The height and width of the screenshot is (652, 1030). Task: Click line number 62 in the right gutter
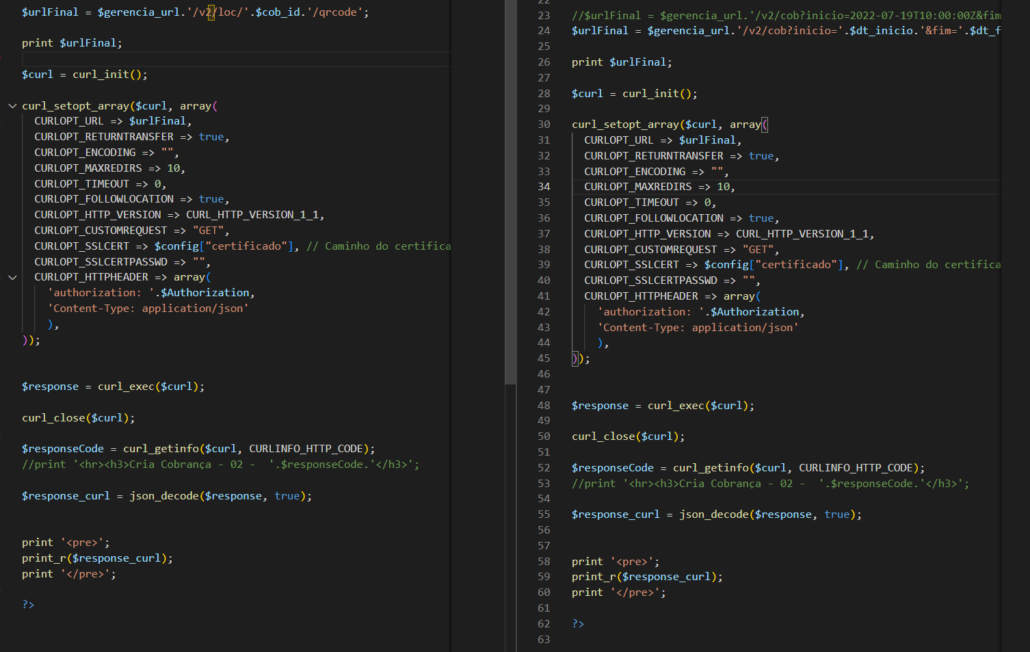coord(544,624)
